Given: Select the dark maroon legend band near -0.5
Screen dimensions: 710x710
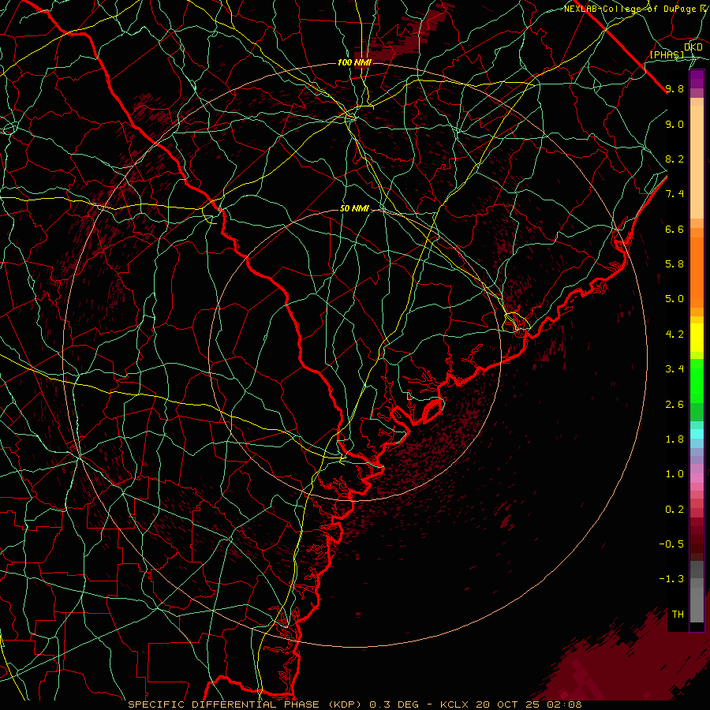Looking at the screenshot, I should point(697,544).
